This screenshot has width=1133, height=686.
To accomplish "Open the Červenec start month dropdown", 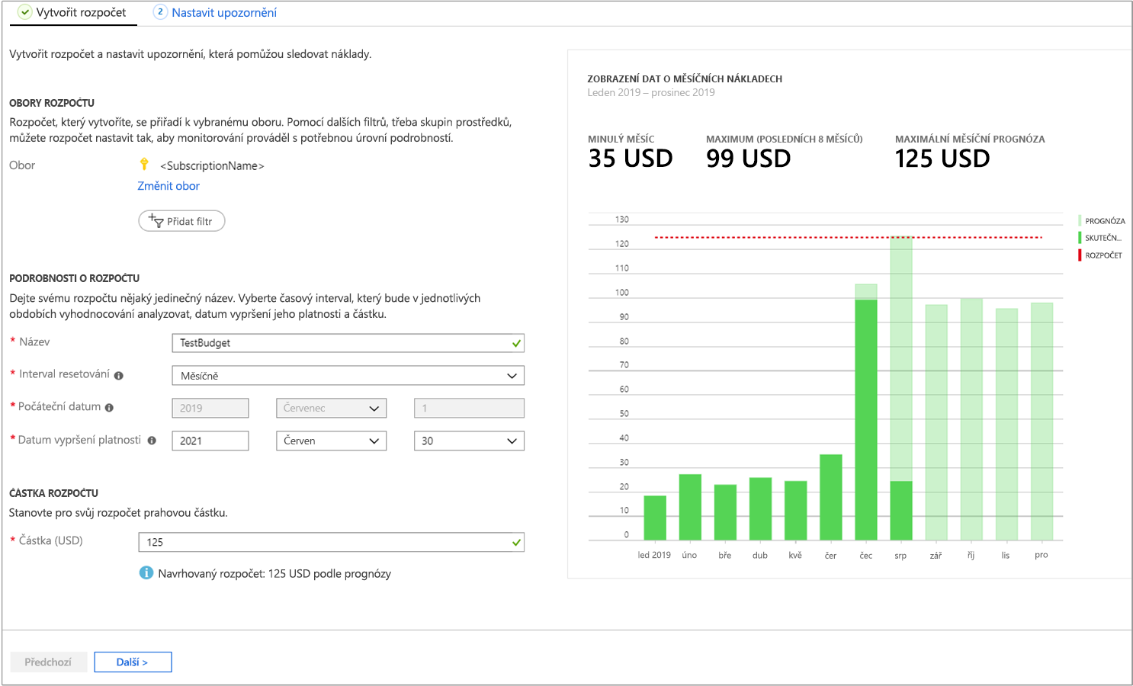I will tap(331, 409).
